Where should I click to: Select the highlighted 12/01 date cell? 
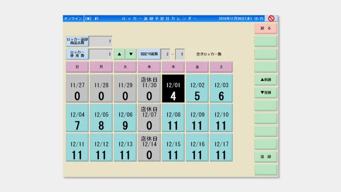[x=173, y=88]
